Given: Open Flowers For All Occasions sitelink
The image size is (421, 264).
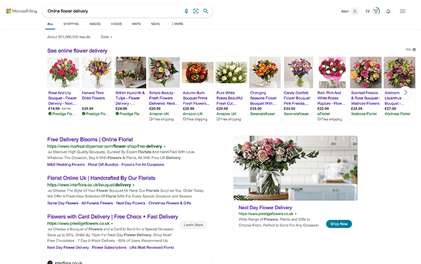Looking at the screenshot, I should [x=143, y=165].
